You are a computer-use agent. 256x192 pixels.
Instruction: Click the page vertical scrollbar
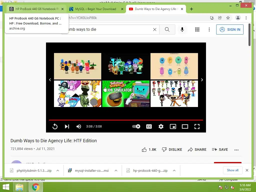(249, 34)
